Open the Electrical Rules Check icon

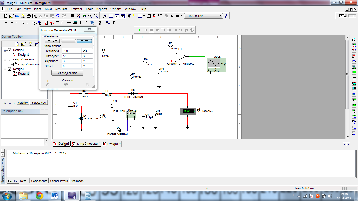point(154,16)
